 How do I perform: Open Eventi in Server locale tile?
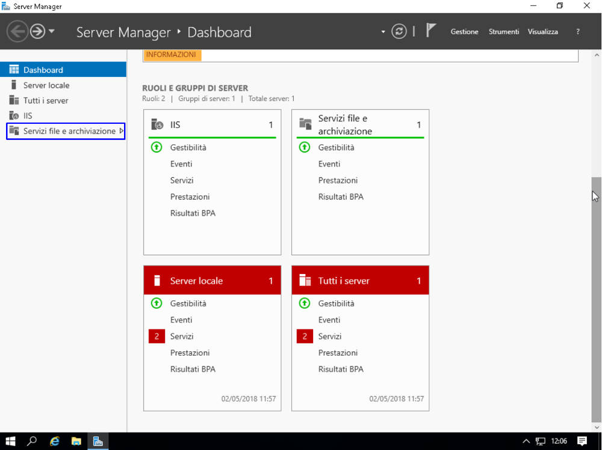(181, 320)
